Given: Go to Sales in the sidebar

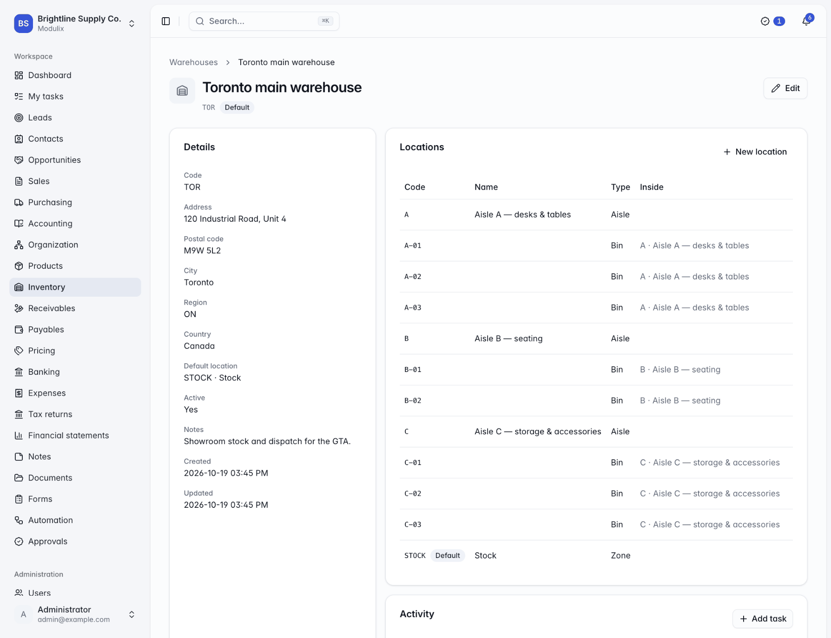Looking at the screenshot, I should (75, 181).
